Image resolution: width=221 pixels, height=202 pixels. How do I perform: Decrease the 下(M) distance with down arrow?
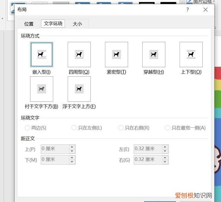coord(72,162)
